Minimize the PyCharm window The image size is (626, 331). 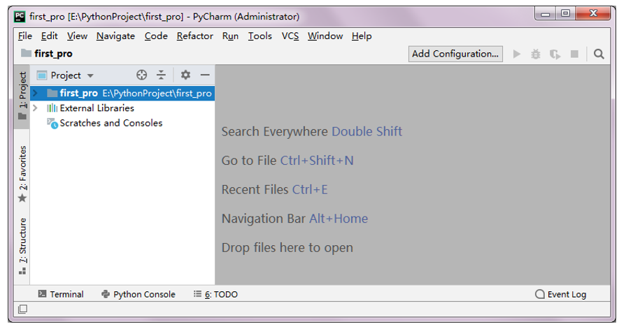click(x=546, y=13)
